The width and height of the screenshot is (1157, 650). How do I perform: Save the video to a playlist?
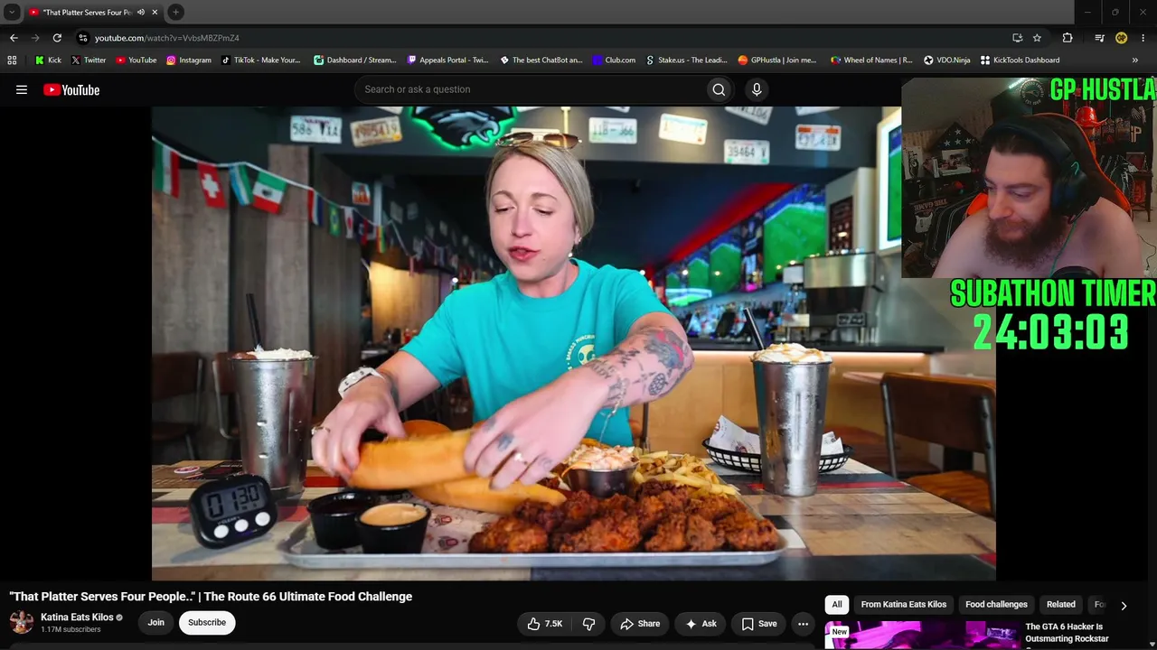point(759,624)
